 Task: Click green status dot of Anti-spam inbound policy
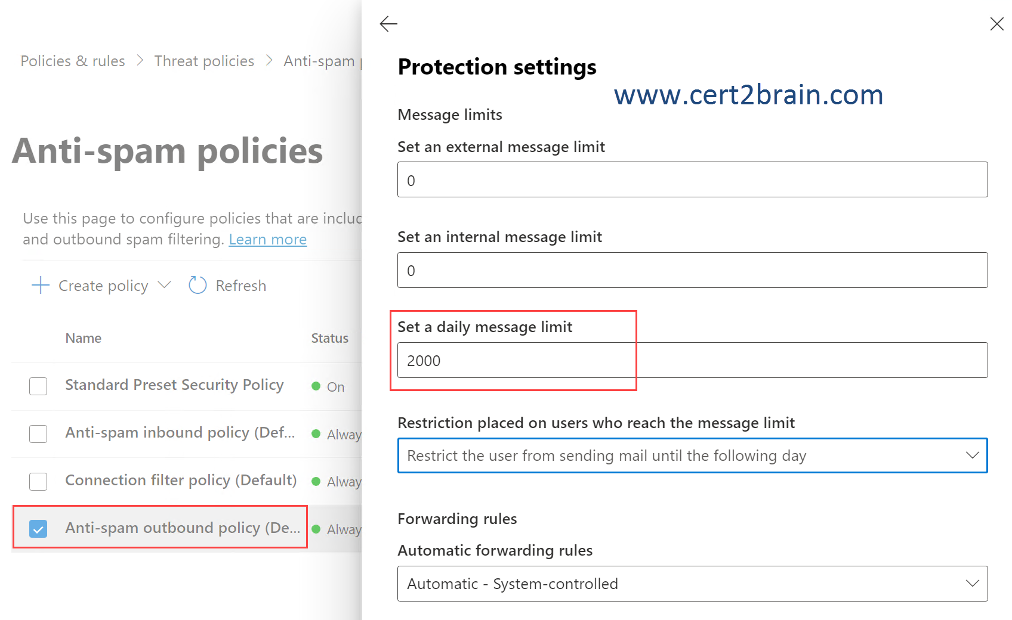tap(316, 433)
